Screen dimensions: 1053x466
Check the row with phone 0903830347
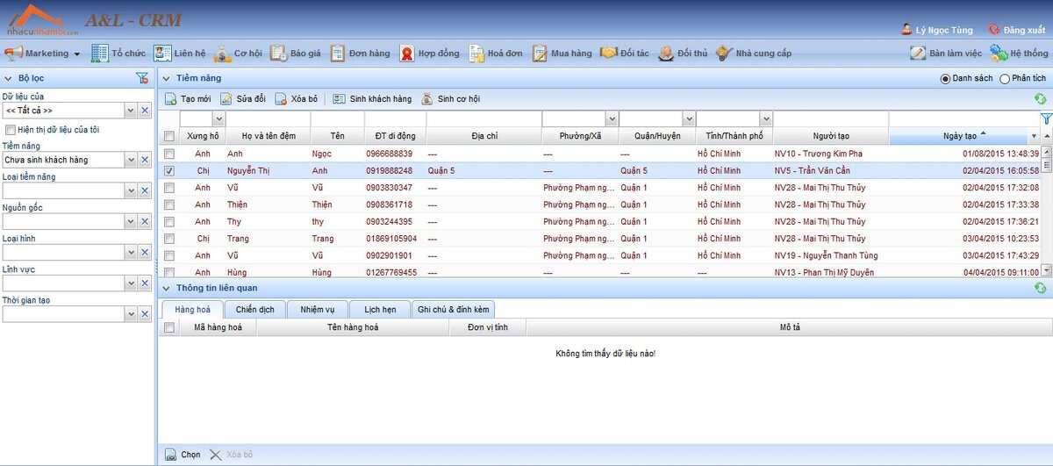pos(169,188)
